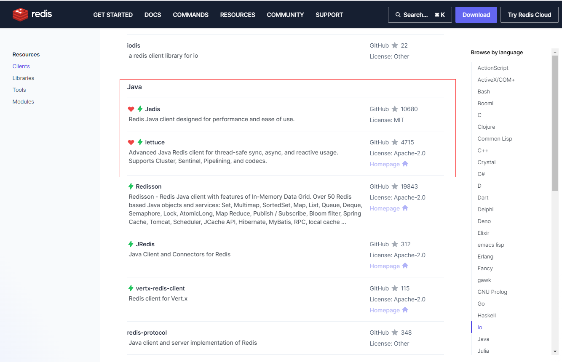Open Modules in the Resources sidebar
This screenshot has width=562, height=362.
[x=23, y=101]
